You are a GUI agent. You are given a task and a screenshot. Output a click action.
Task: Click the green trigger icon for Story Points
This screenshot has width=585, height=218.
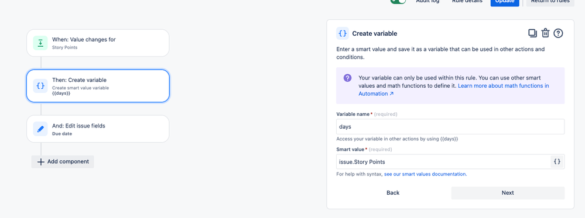(40, 43)
